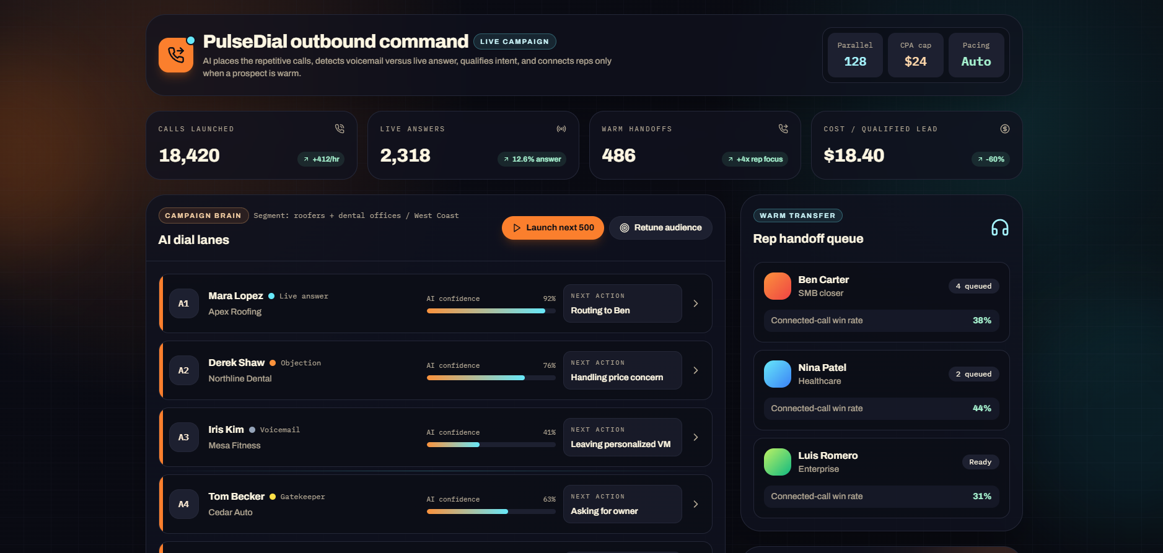Click the 'Live answer' status label
Viewport: 1163px width, 553px height.
coord(304,296)
